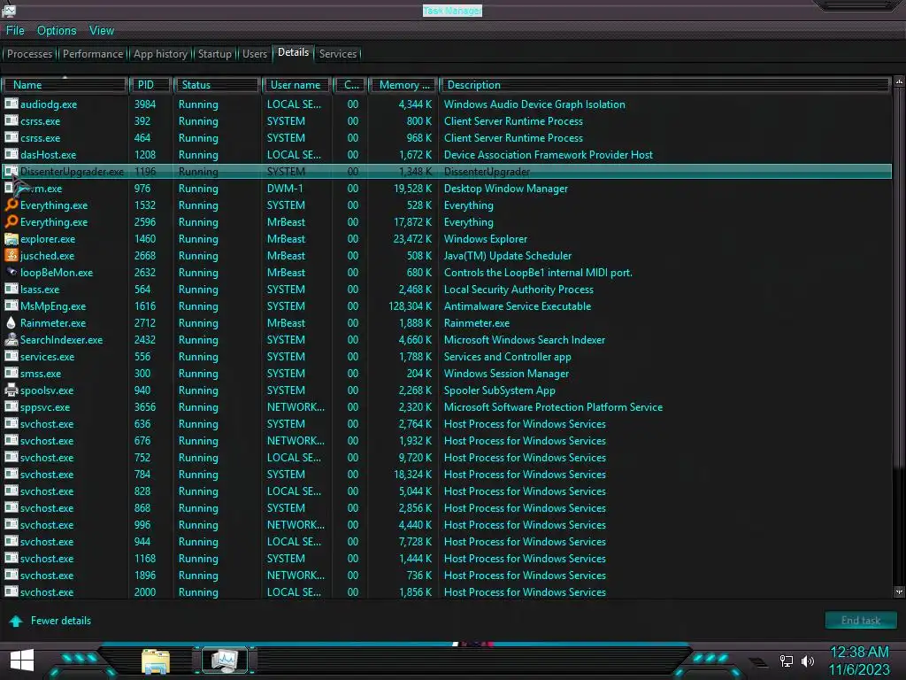Click the volume speaker tray icon
This screenshot has width=906, height=680.
(x=807, y=661)
